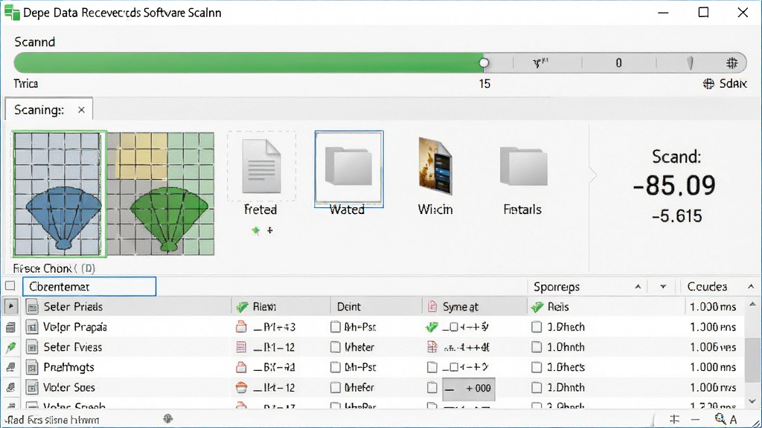Viewport: 762px width, 428px height.
Task: Click the Sdaix button
Action: pyautogui.click(x=725, y=83)
